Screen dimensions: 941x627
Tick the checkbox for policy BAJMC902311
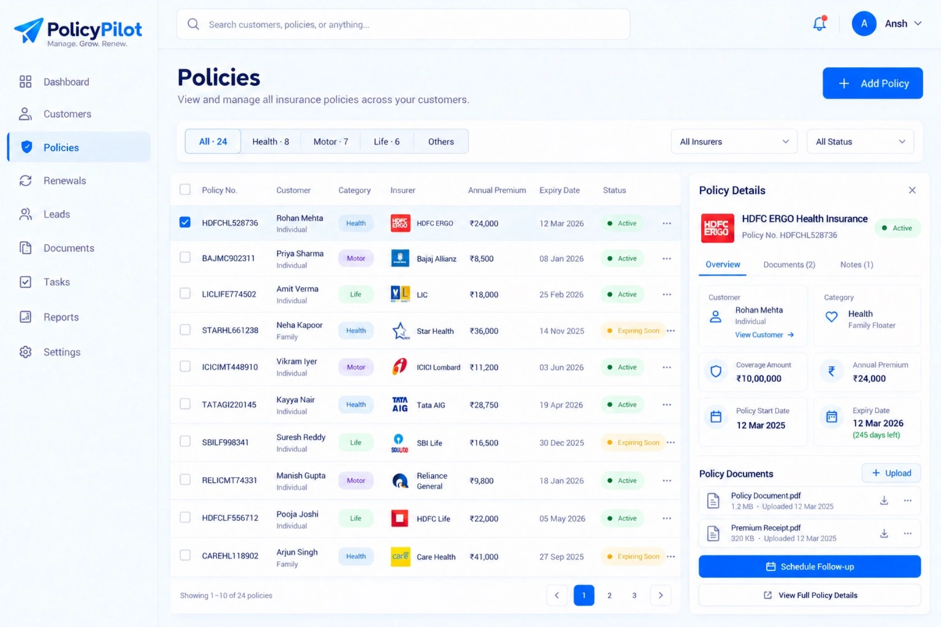185,258
